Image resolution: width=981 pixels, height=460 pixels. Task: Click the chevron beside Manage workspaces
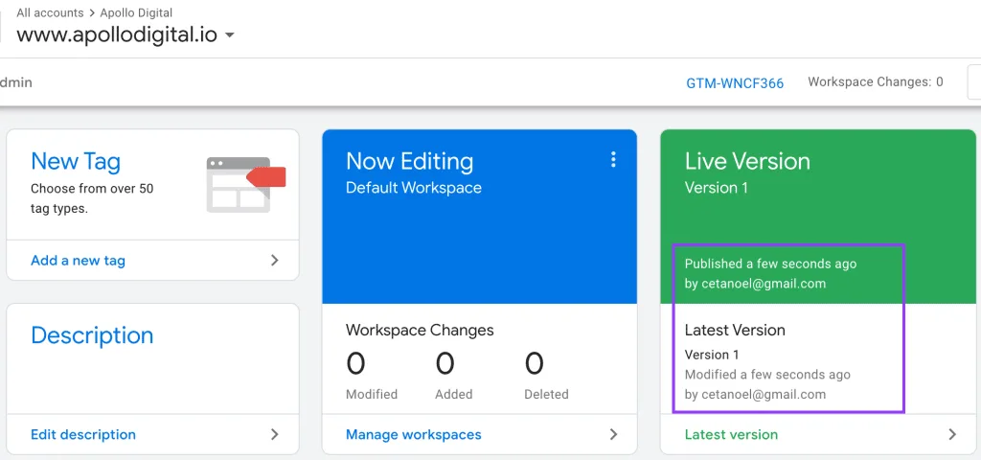(x=614, y=434)
